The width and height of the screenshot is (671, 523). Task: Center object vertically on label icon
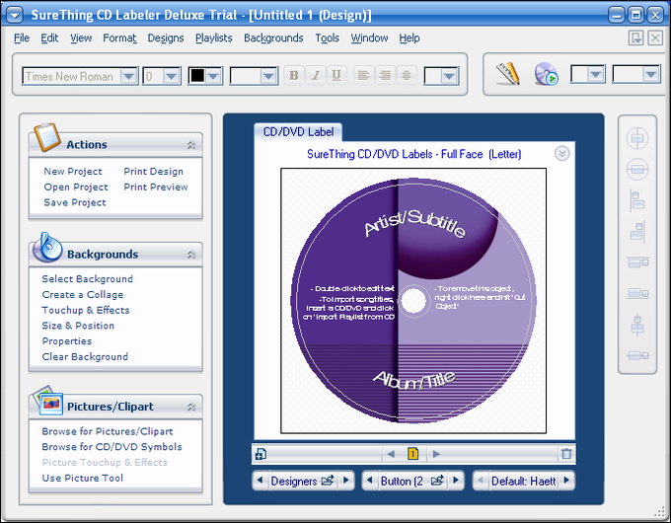click(637, 169)
